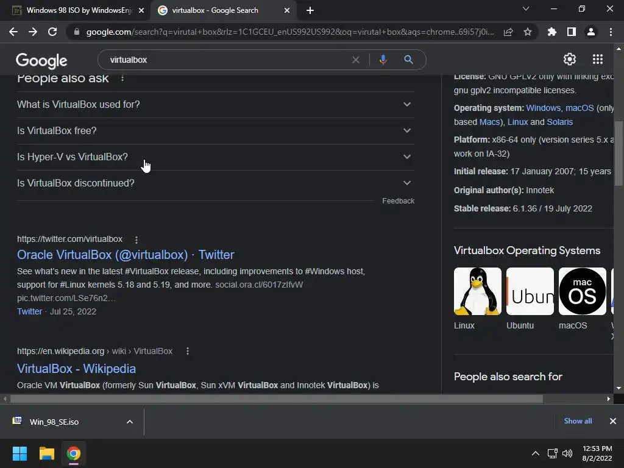Start voice search with the microphone
The image size is (624, 468).
383,60
